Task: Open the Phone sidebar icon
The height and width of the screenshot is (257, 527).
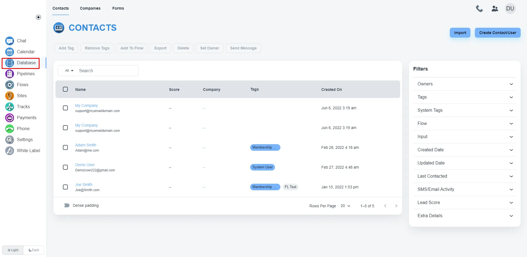Action: (x=10, y=129)
